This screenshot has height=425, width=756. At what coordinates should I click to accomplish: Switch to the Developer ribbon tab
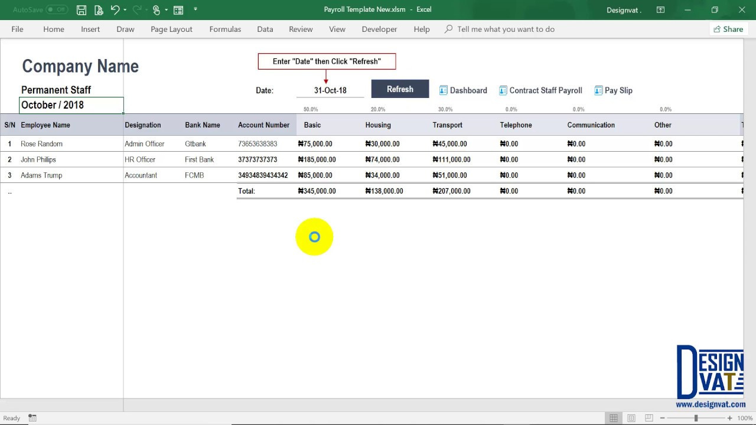click(379, 29)
